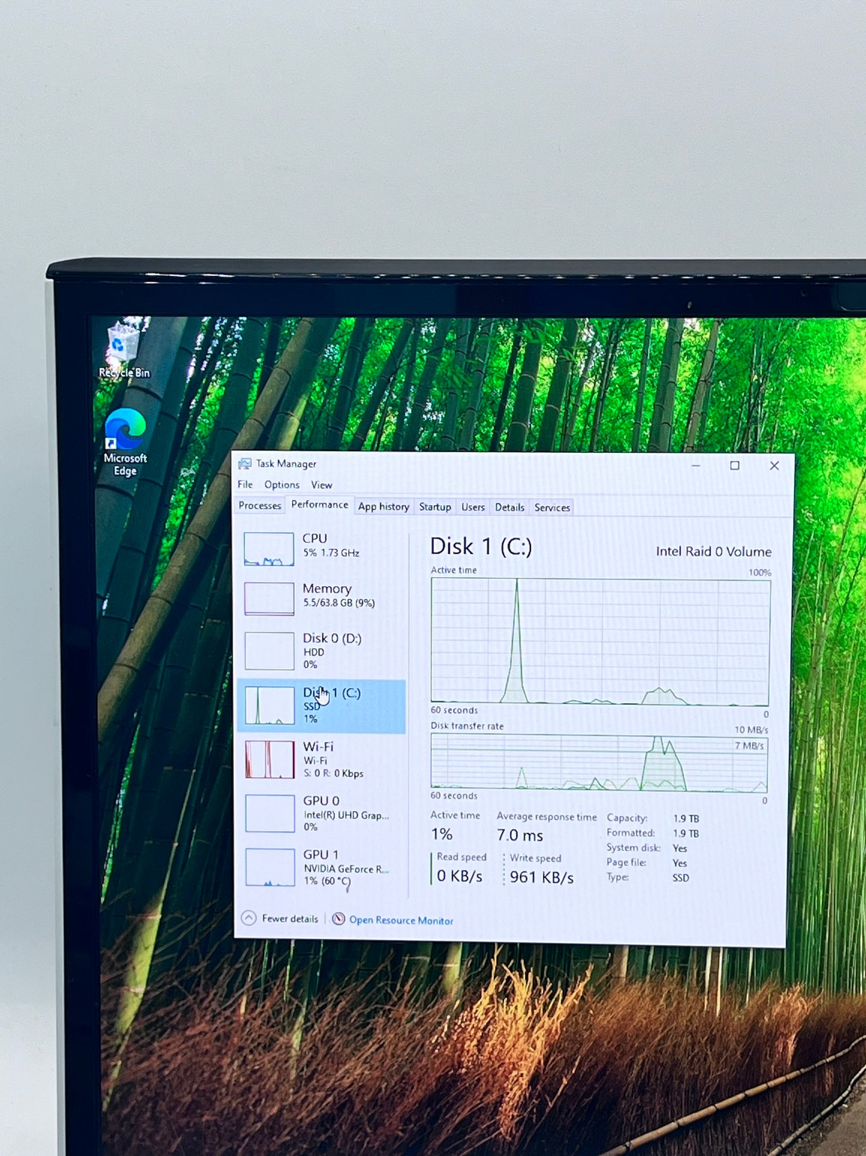866x1156 pixels.
Task: Click the Wi-Fi S: 0 R: 0 Kbps text
Action: click(x=333, y=773)
